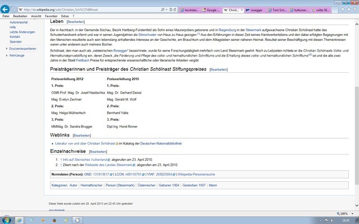The width and height of the screenshot is (359, 224).
Task: Show hidden tray icons arrow
Action: [320, 221]
